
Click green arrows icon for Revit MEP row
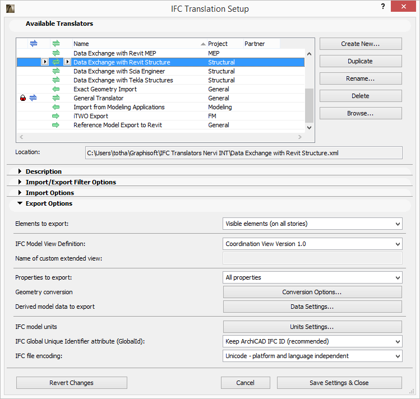pos(56,53)
